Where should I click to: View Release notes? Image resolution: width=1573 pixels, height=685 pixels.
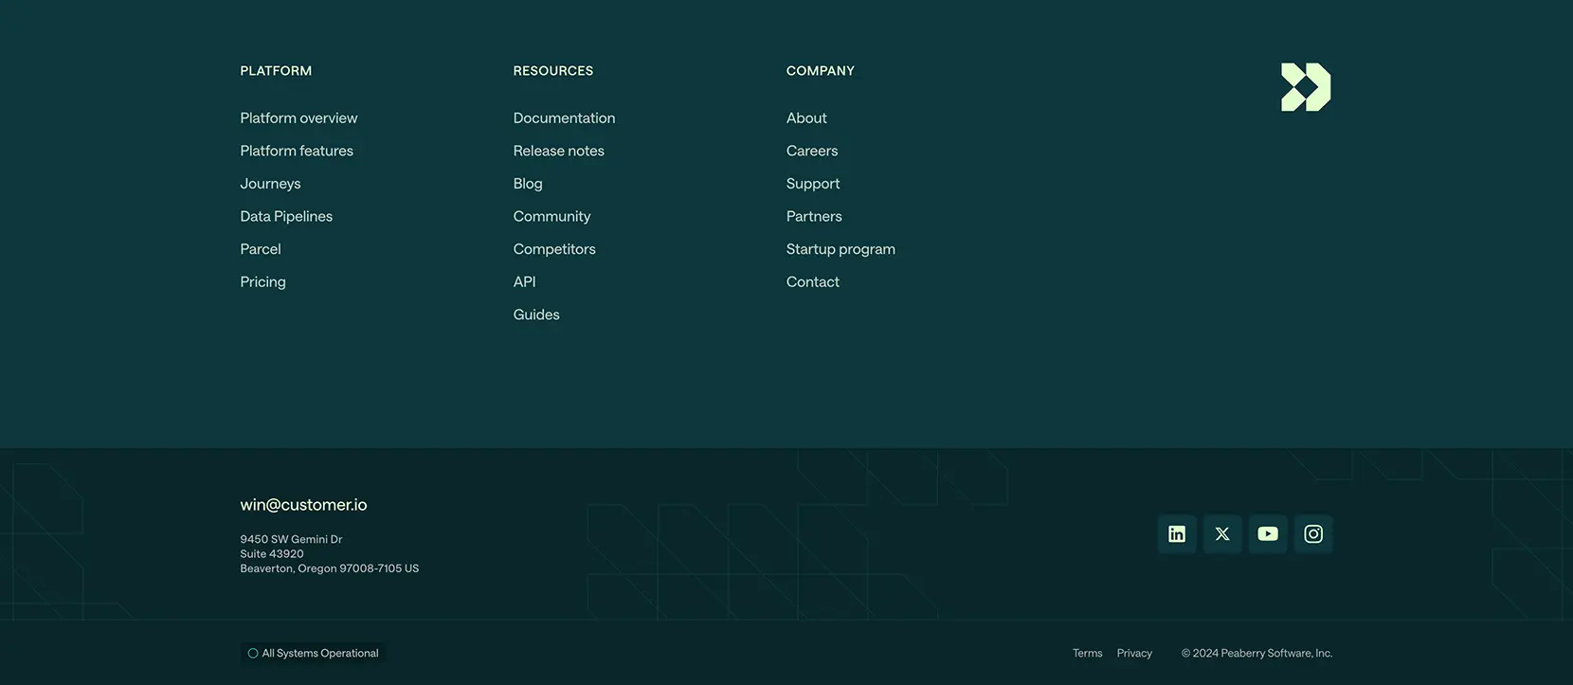pyautogui.click(x=558, y=151)
